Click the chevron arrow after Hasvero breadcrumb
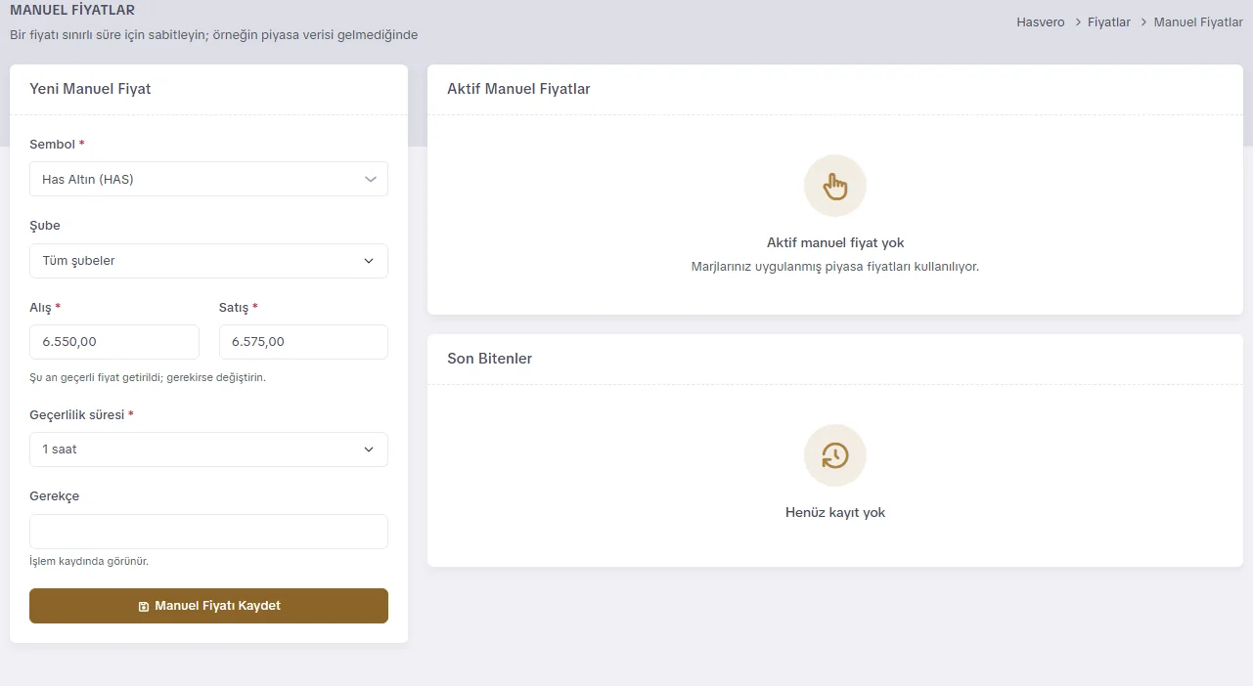This screenshot has width=1253, height=686. coord(1077,21)
